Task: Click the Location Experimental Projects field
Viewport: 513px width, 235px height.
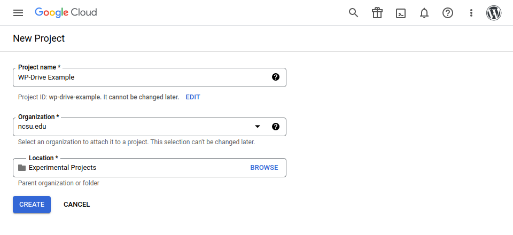Action: 134,168
